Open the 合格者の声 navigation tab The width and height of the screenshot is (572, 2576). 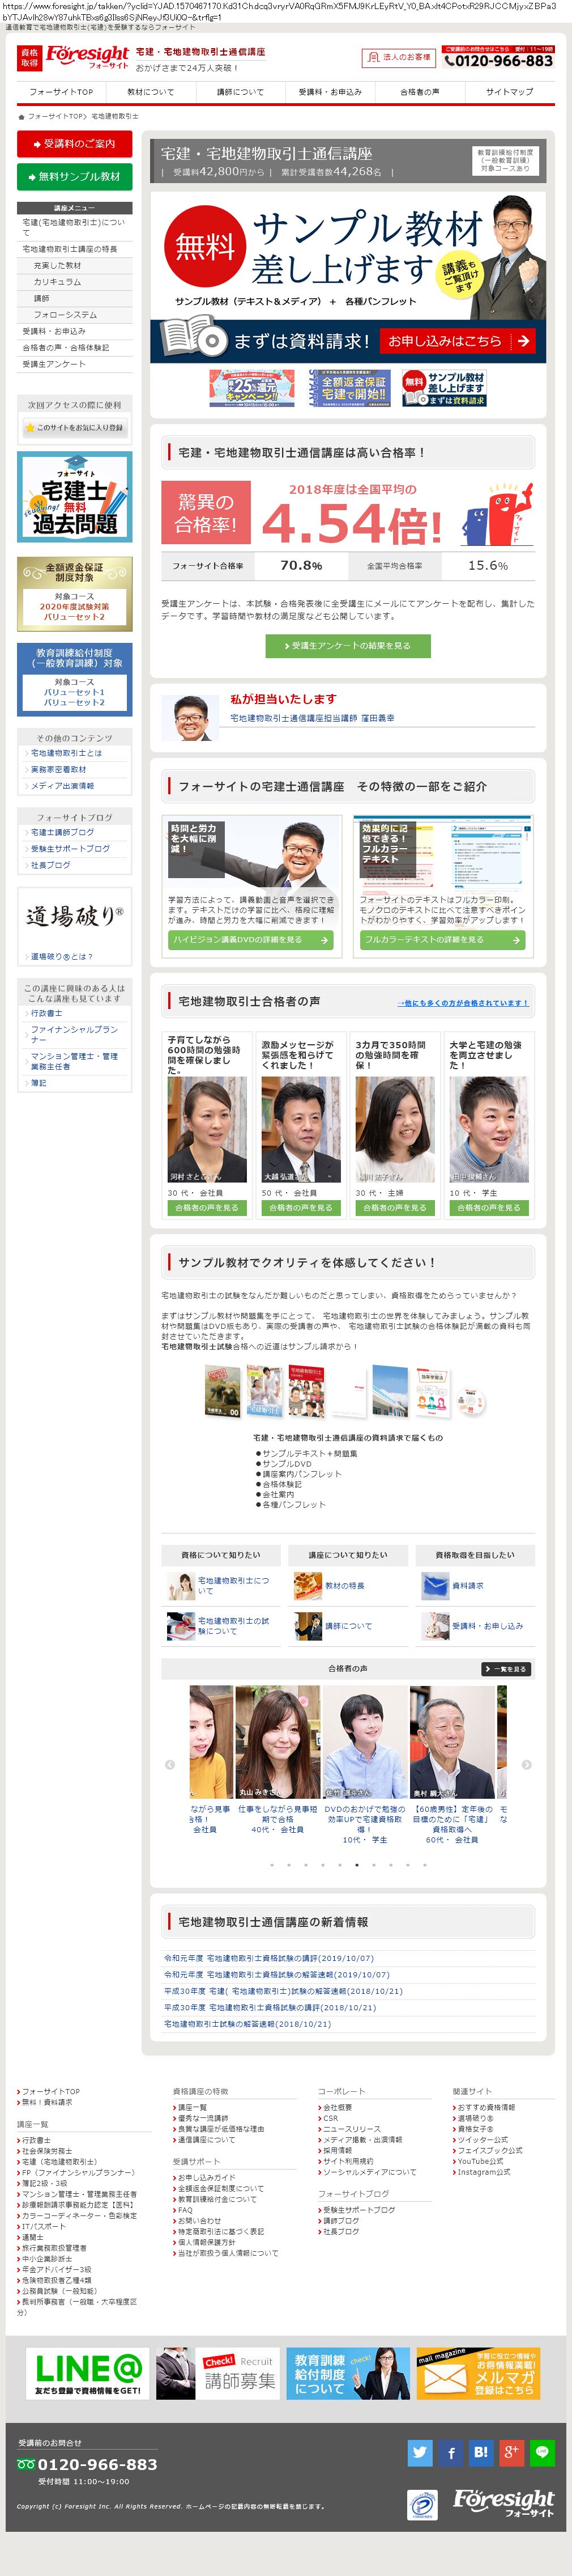click(x=419, y=92)
